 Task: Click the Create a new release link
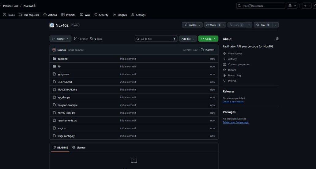click(233, 102)
